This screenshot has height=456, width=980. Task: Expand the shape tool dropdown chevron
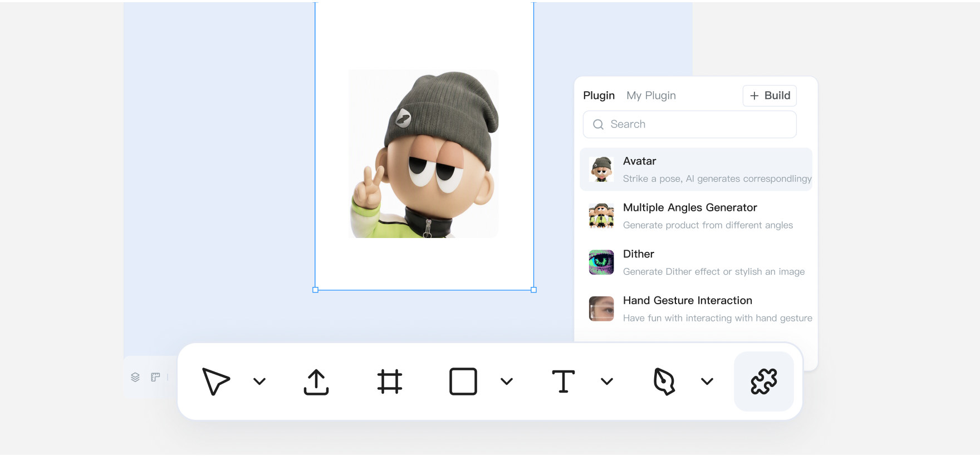pos(507,381)
